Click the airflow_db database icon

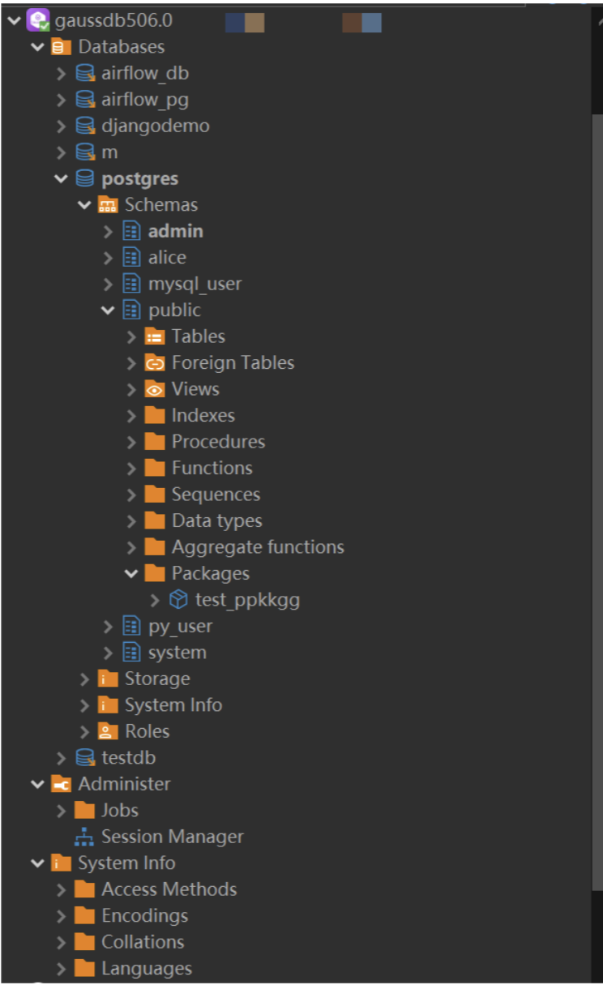(84, 73)
